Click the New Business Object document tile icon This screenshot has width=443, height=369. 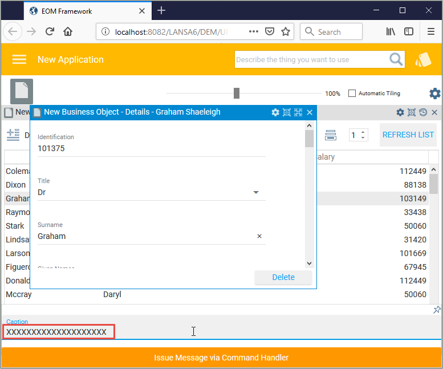pos(22,91)
